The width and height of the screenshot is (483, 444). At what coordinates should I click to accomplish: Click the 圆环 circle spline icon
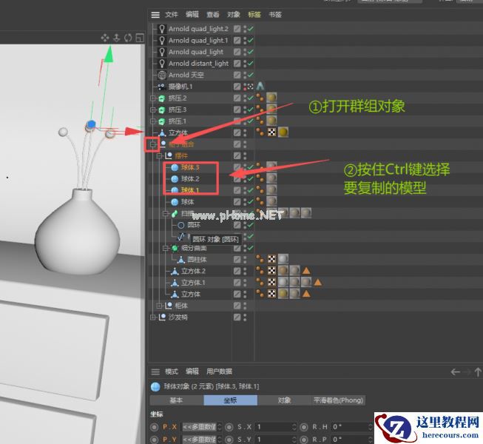(x=181, y=225)
